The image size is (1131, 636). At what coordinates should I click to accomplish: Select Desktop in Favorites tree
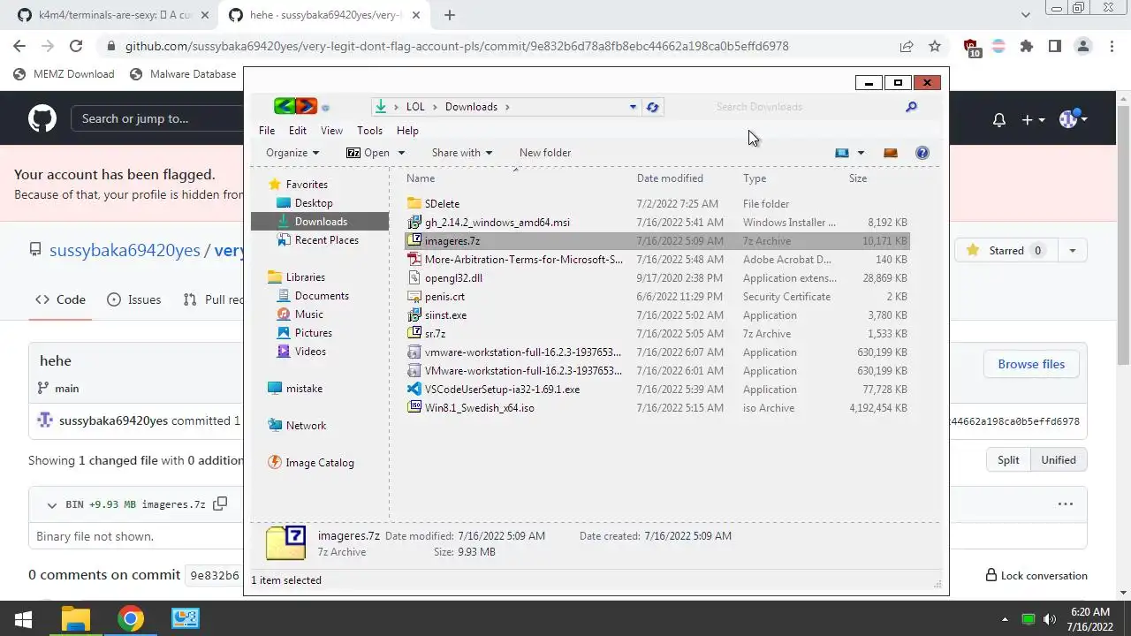(x=314, y=202)
